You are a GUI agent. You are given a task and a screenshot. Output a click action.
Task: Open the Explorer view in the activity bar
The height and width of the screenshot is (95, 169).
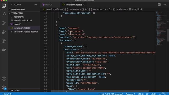pos(4,6)
